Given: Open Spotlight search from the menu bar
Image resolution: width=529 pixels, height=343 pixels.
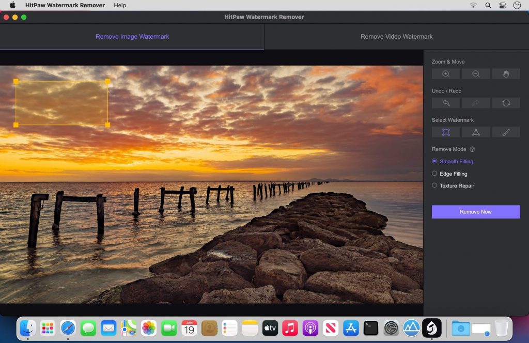Looking at the screenshot, I should point(487,5).
